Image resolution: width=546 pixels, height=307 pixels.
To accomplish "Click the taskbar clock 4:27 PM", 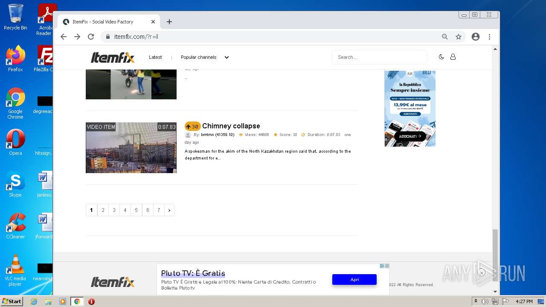I will (524, 301).
